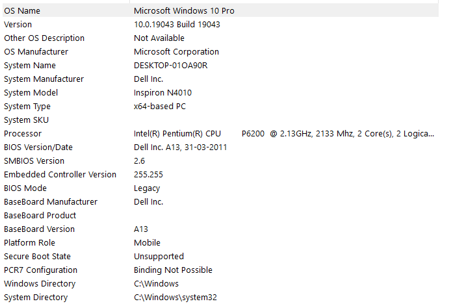Click the Intel Pentium CPU value text
The image size is (451, 306).
coord(177,134)
